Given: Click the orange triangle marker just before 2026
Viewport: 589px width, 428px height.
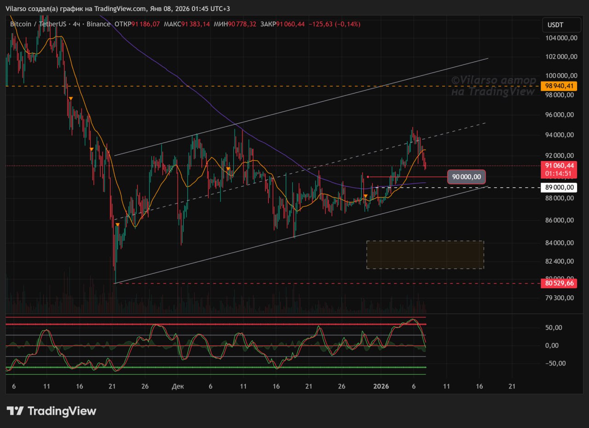Looking at the screenshot, I should coord(366,197).
